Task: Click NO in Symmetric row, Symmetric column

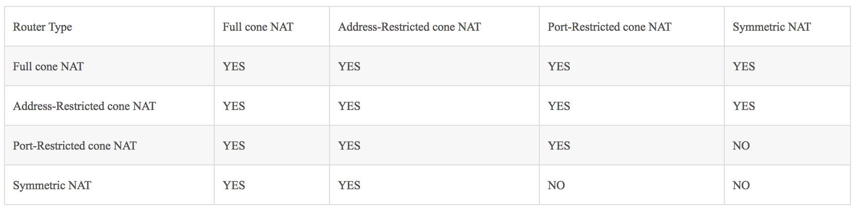Action: click(741, 185)
